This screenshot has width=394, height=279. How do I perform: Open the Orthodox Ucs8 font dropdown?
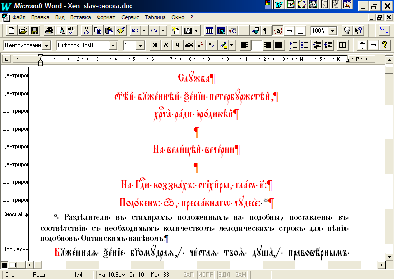point(113,45)
